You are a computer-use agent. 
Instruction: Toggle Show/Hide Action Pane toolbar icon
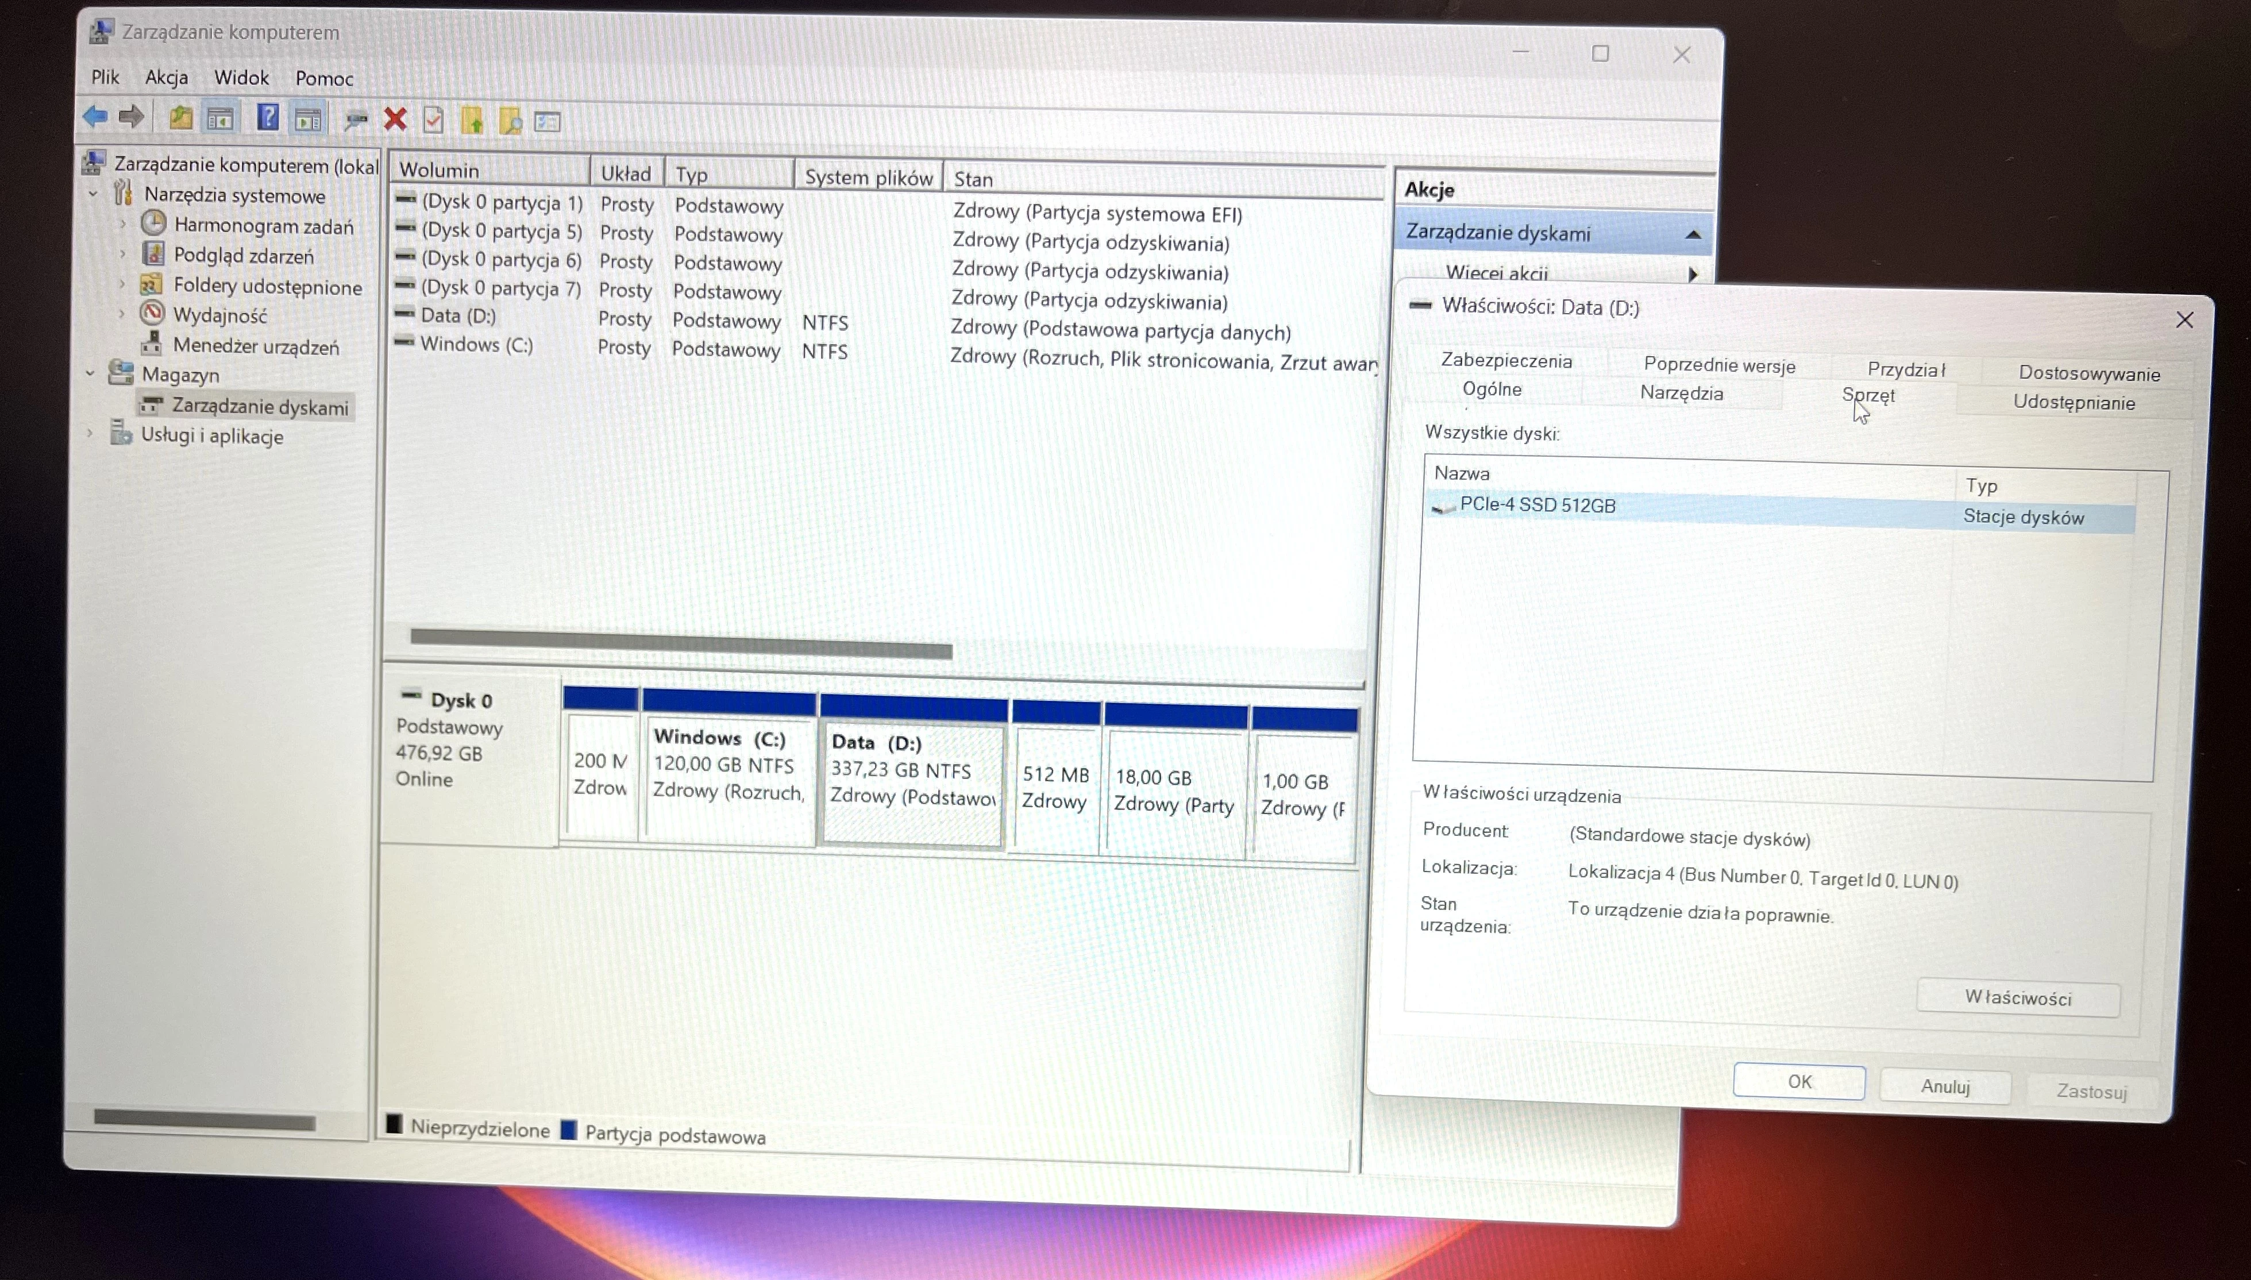point(307,119)
